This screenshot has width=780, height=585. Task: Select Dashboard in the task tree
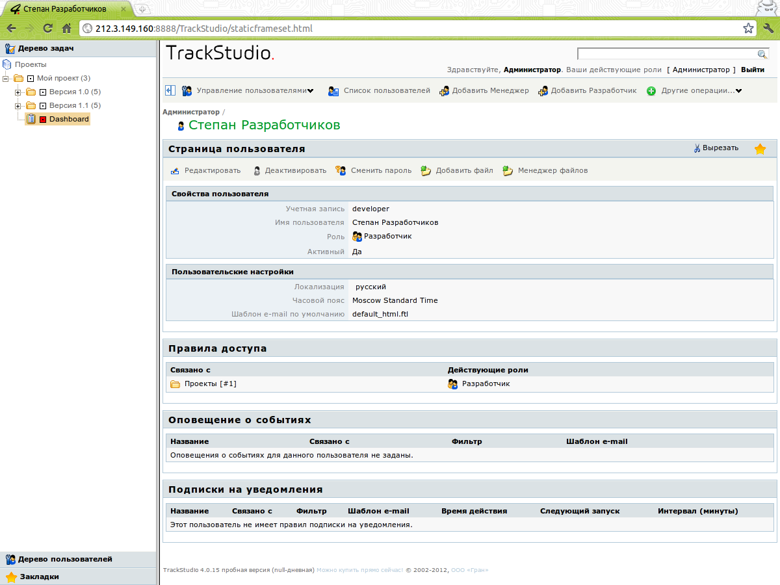(x=69, y=120)
